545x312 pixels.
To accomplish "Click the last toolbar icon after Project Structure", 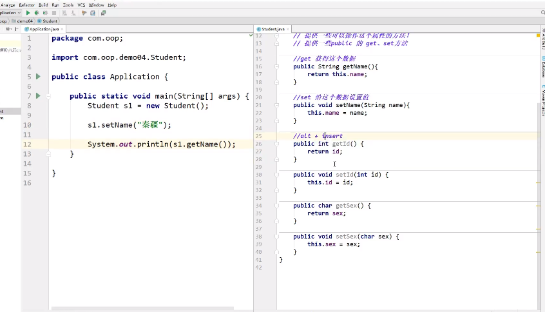I will (103, 13).
